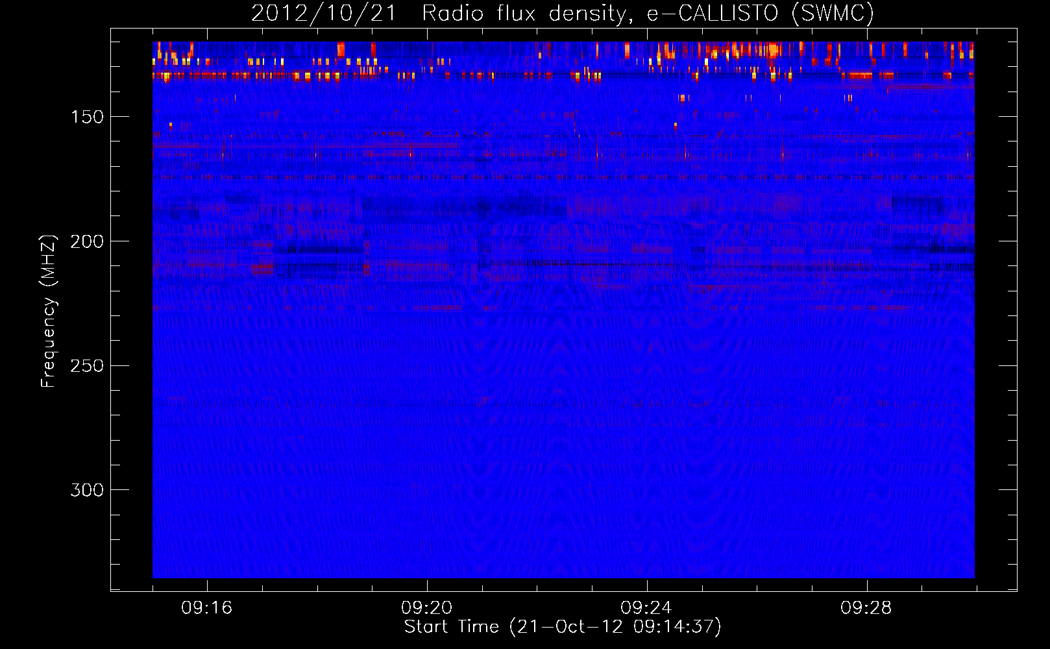Click the 09:20 time tick label
This screenshot has width=1050, height=649.
point(426,608)
